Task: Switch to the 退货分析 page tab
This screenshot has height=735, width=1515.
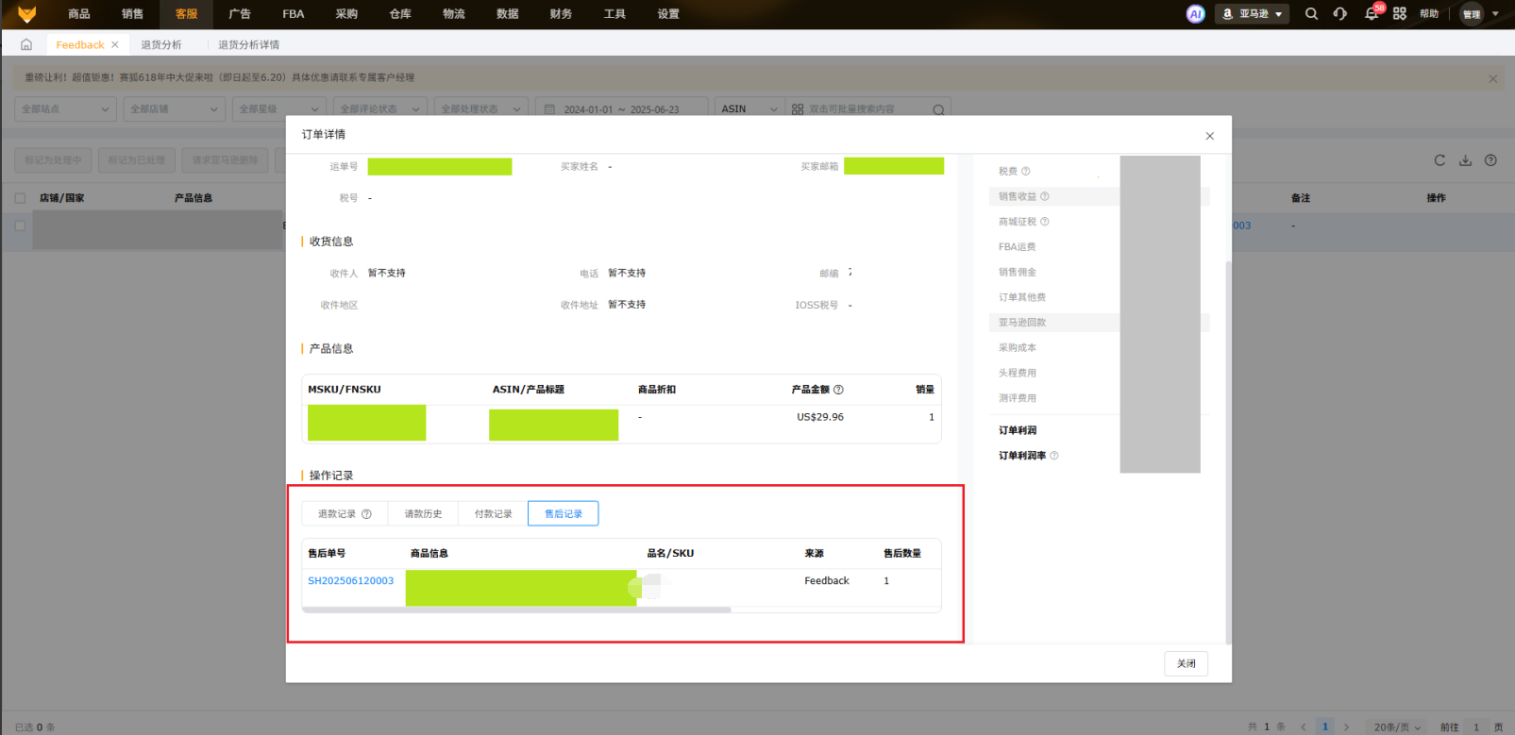Action: (161, 44)
